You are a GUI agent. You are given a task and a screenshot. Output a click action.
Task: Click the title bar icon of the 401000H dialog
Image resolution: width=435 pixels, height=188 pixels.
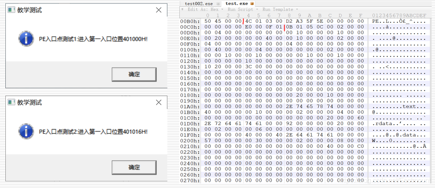point(11,10)
